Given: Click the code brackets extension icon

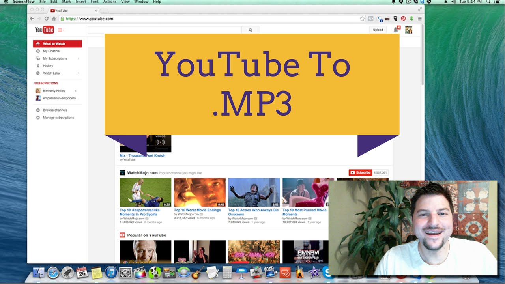Looking at the screenshot, I should coord(371,19).
